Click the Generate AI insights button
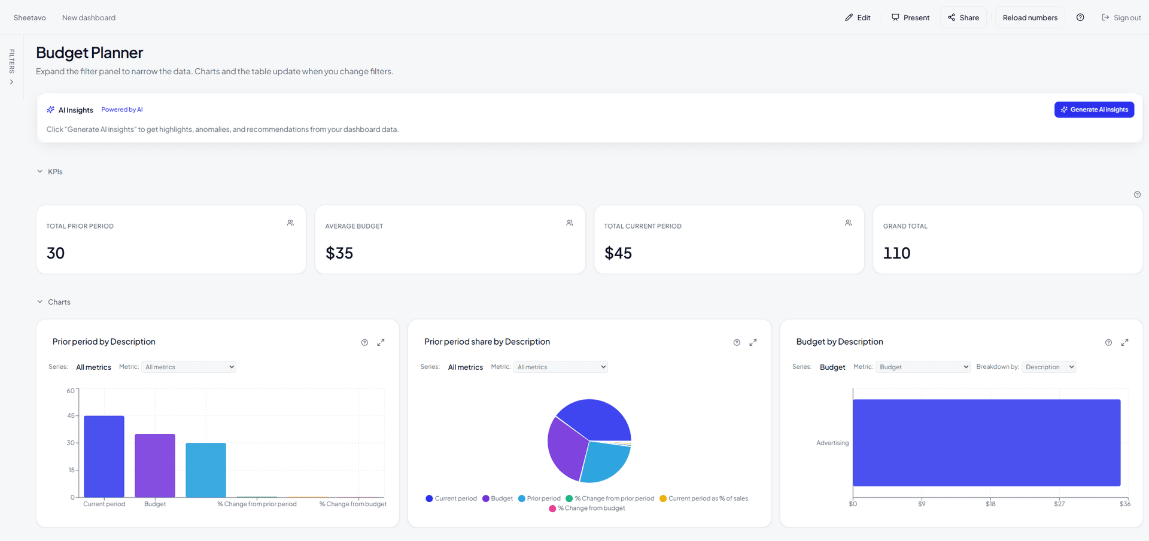The image size is (1149, 541). click(x=1094, y=110)
